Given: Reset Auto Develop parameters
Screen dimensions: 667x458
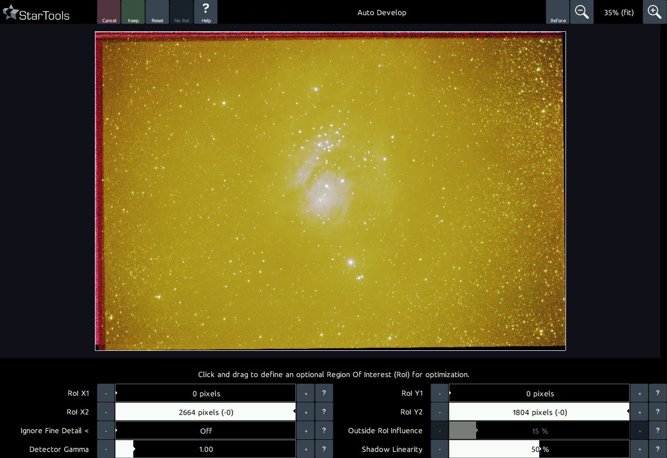Looking at the screenshot, I should point(158,12).
